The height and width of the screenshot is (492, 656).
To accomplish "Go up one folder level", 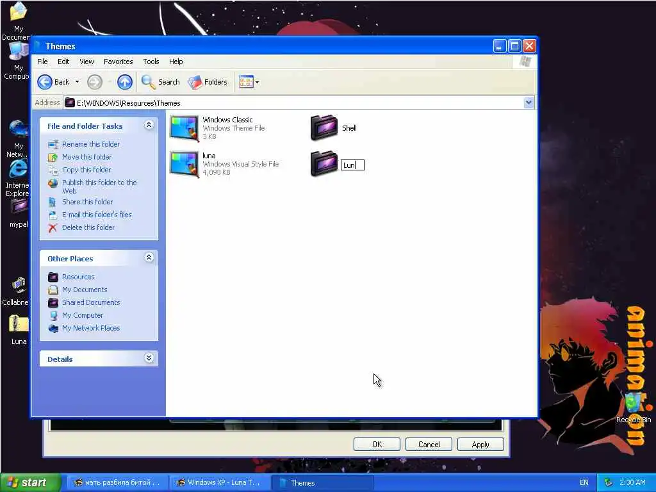I will (x=125, y=82).
